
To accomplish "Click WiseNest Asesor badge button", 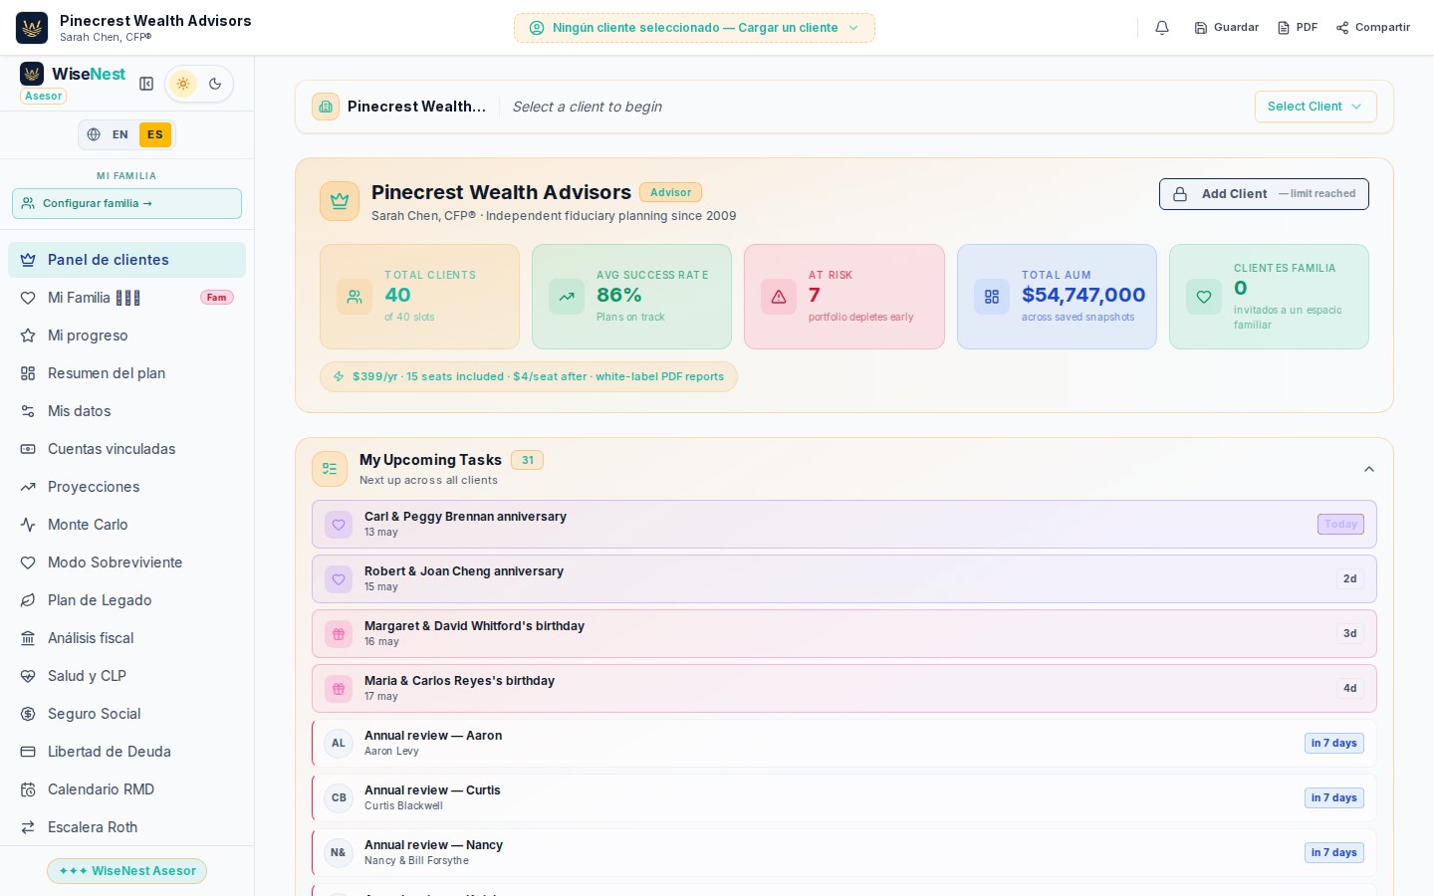I will pos(126,871).
